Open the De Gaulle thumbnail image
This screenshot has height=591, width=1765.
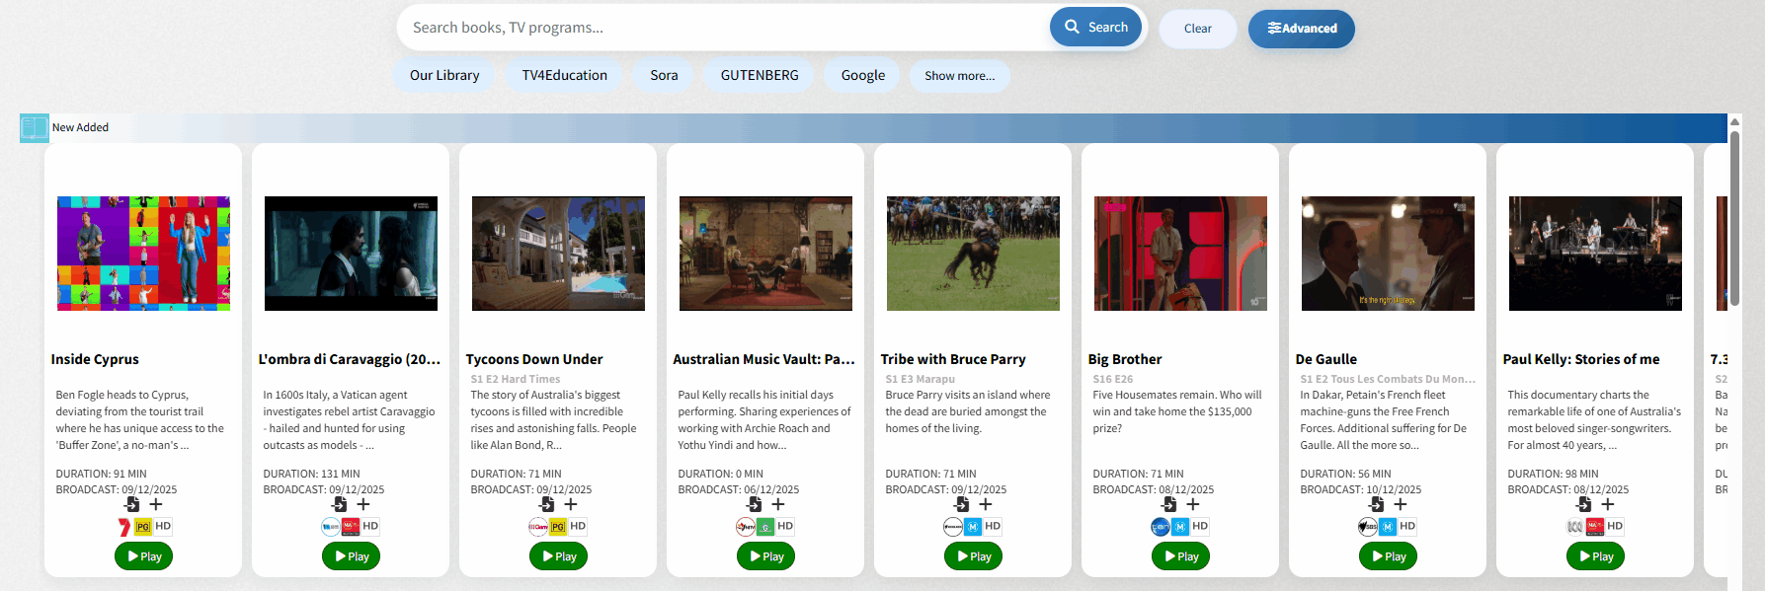[1388, 254]
